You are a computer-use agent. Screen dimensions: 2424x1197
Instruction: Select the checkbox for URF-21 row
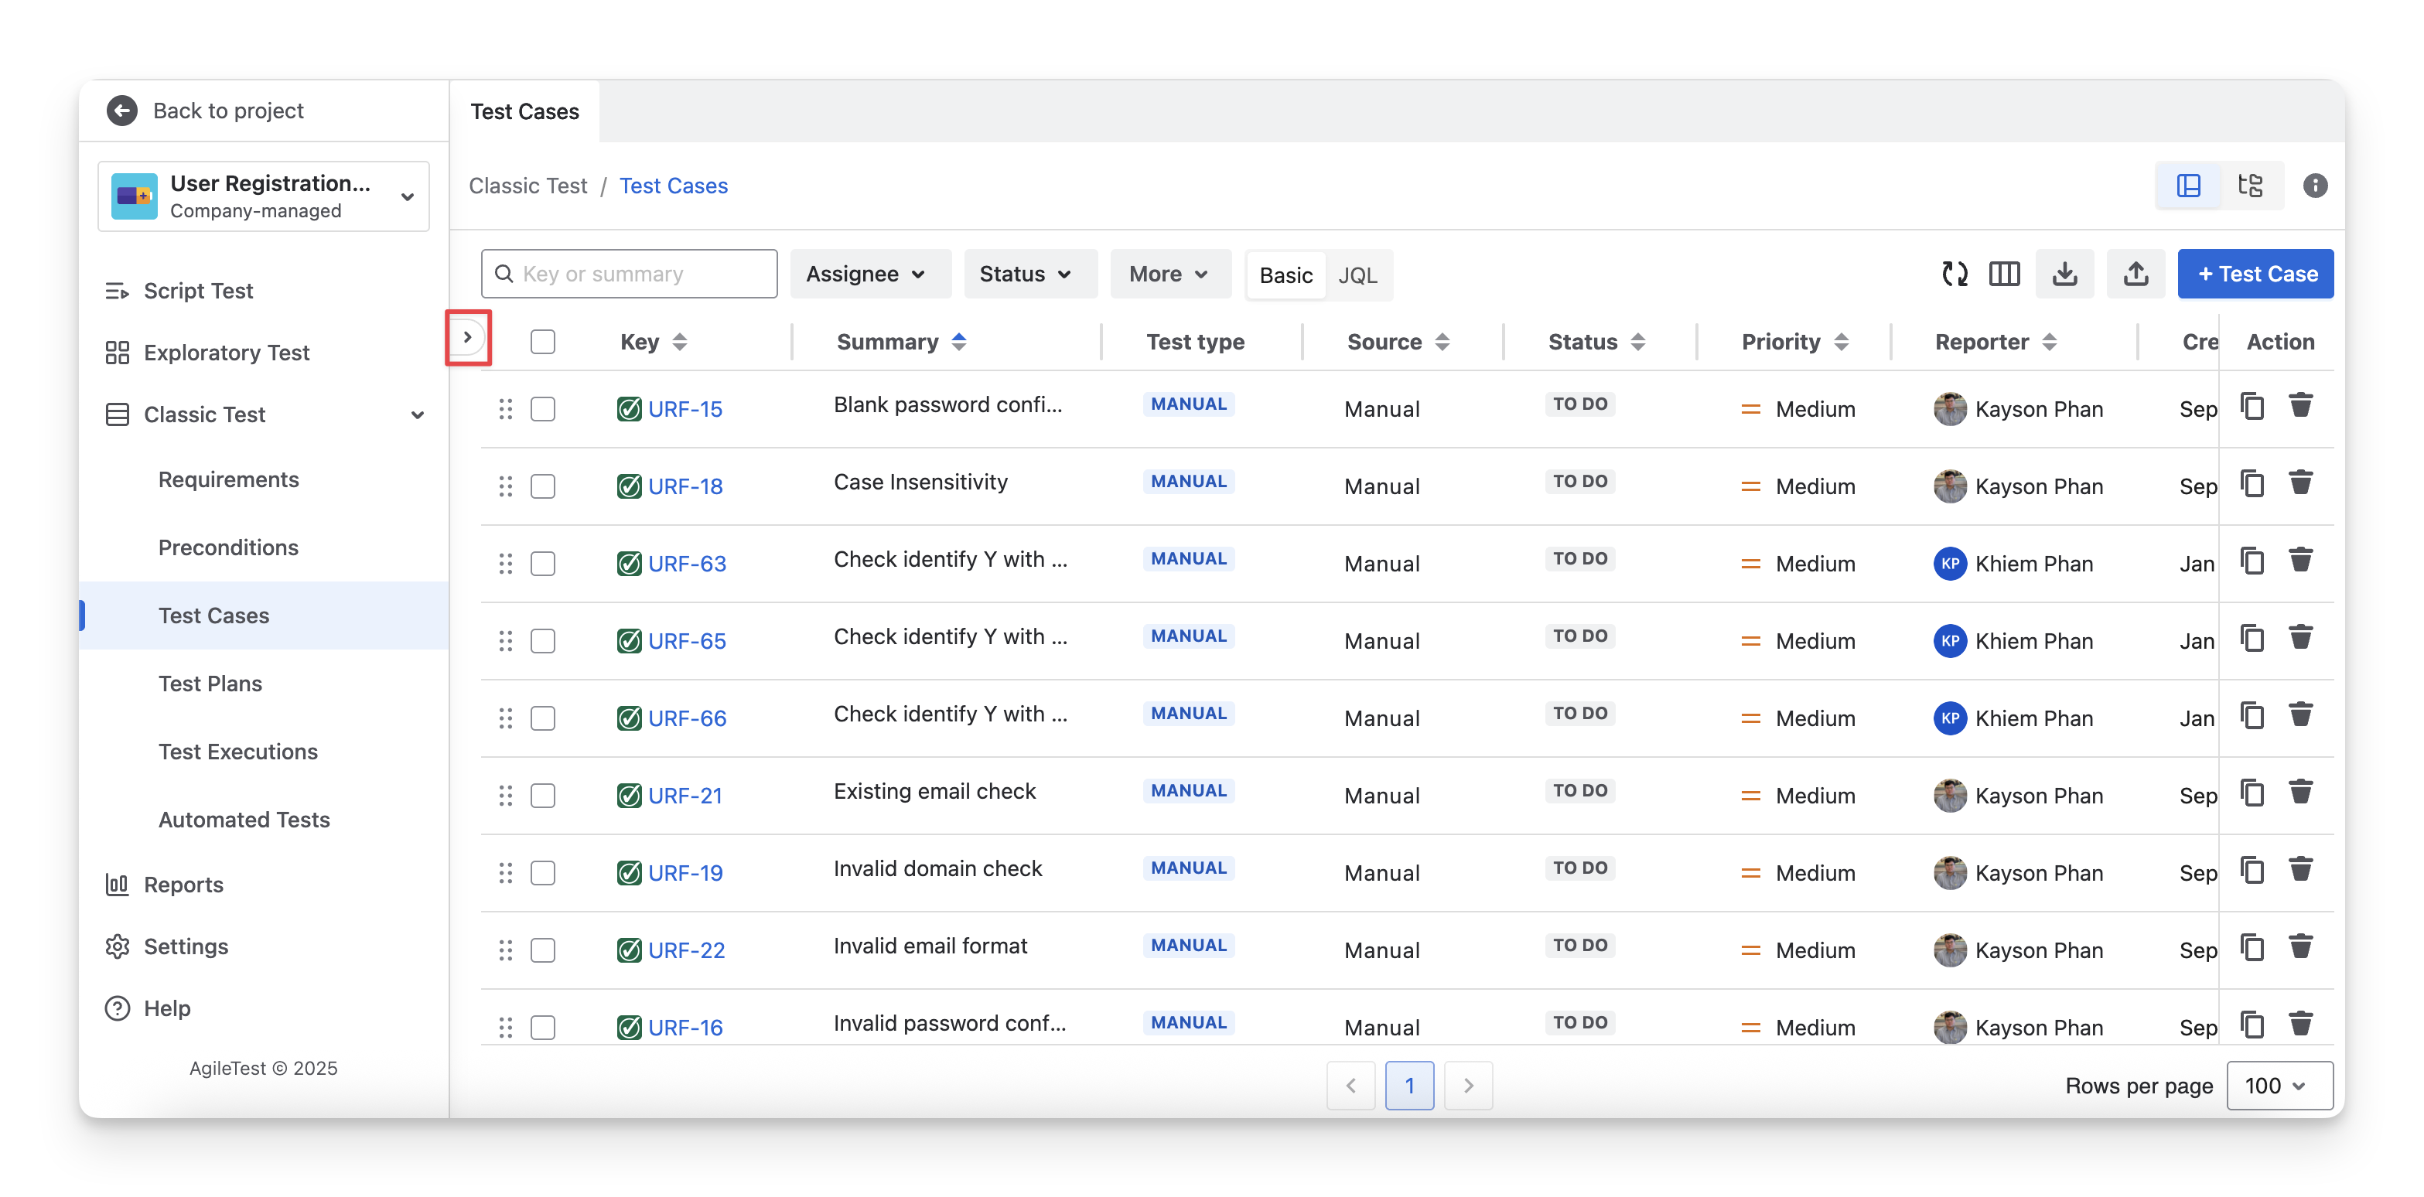point(543,796)
